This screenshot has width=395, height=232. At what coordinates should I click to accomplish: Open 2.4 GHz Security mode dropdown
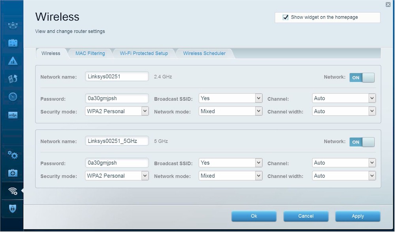[117, 111]
